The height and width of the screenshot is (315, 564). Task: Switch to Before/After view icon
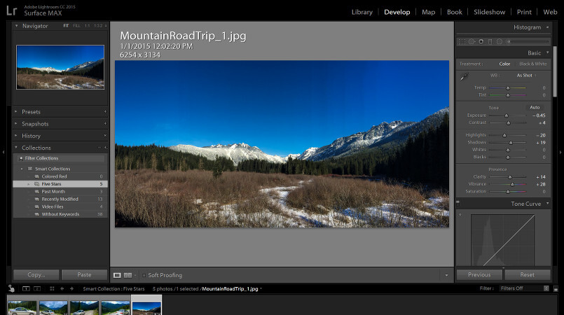coord(128,275)
